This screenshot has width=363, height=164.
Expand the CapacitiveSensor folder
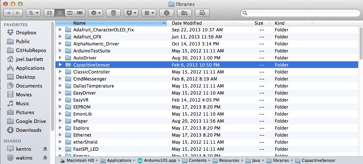click(x=60, y=65)
